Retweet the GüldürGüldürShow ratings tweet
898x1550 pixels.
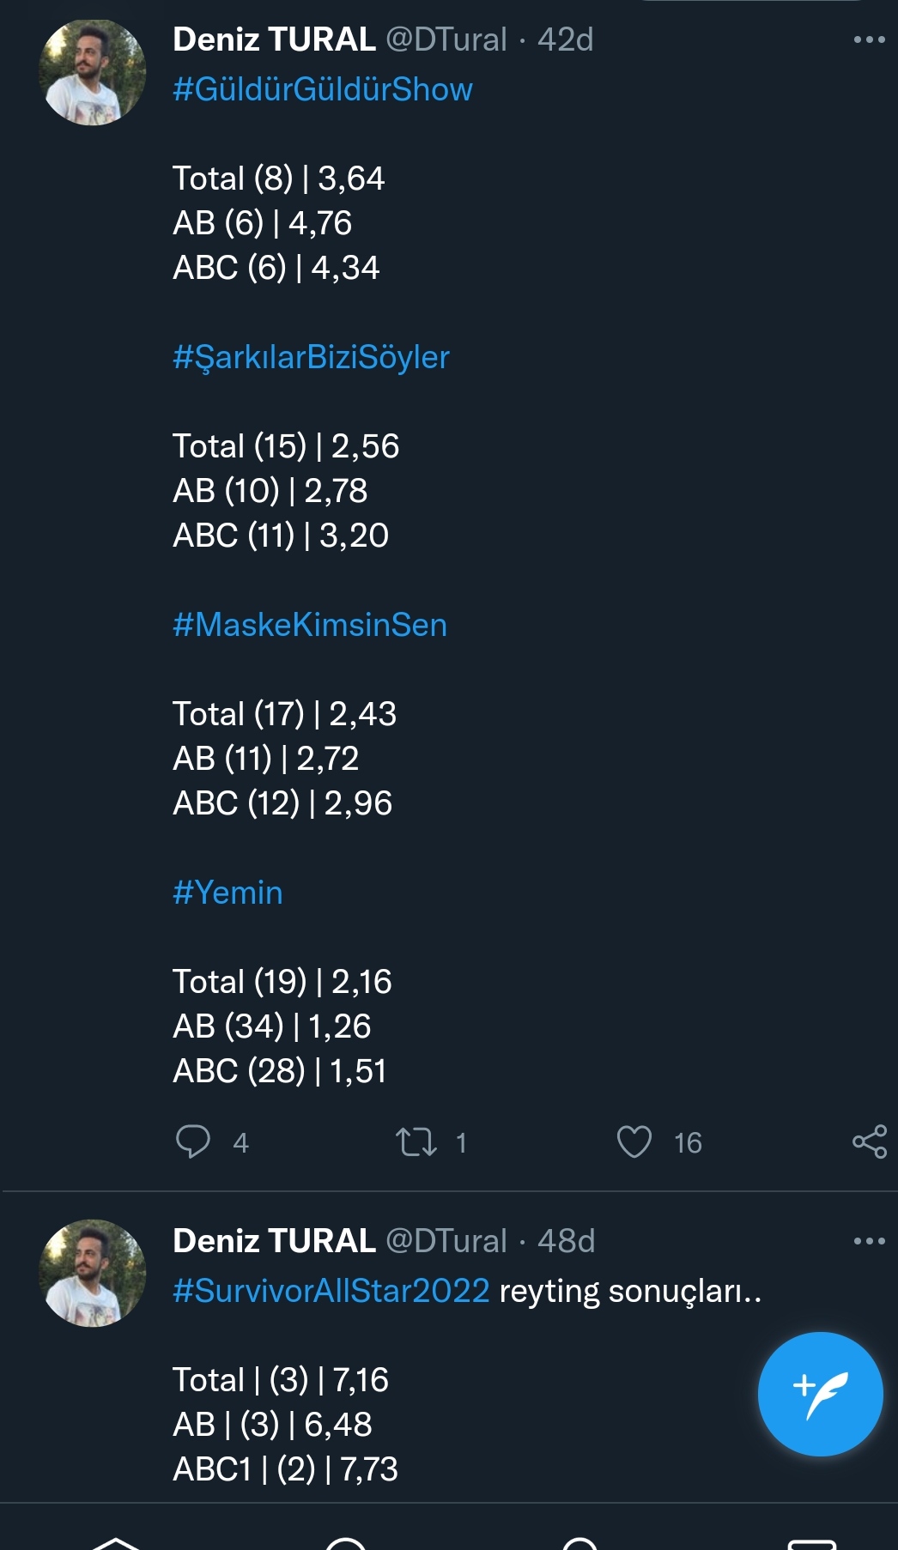click(416, 1142)
